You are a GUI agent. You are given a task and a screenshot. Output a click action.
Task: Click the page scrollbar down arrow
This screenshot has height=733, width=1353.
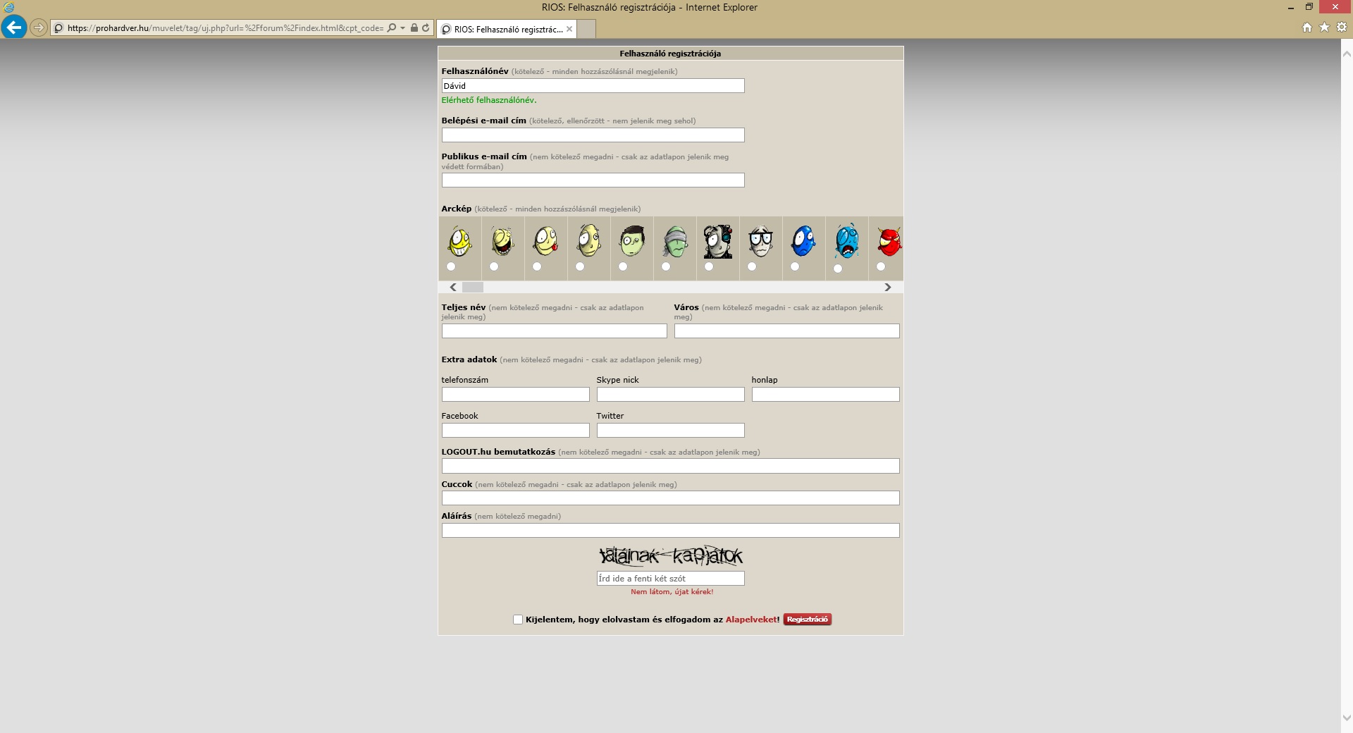coord(1347,718)
